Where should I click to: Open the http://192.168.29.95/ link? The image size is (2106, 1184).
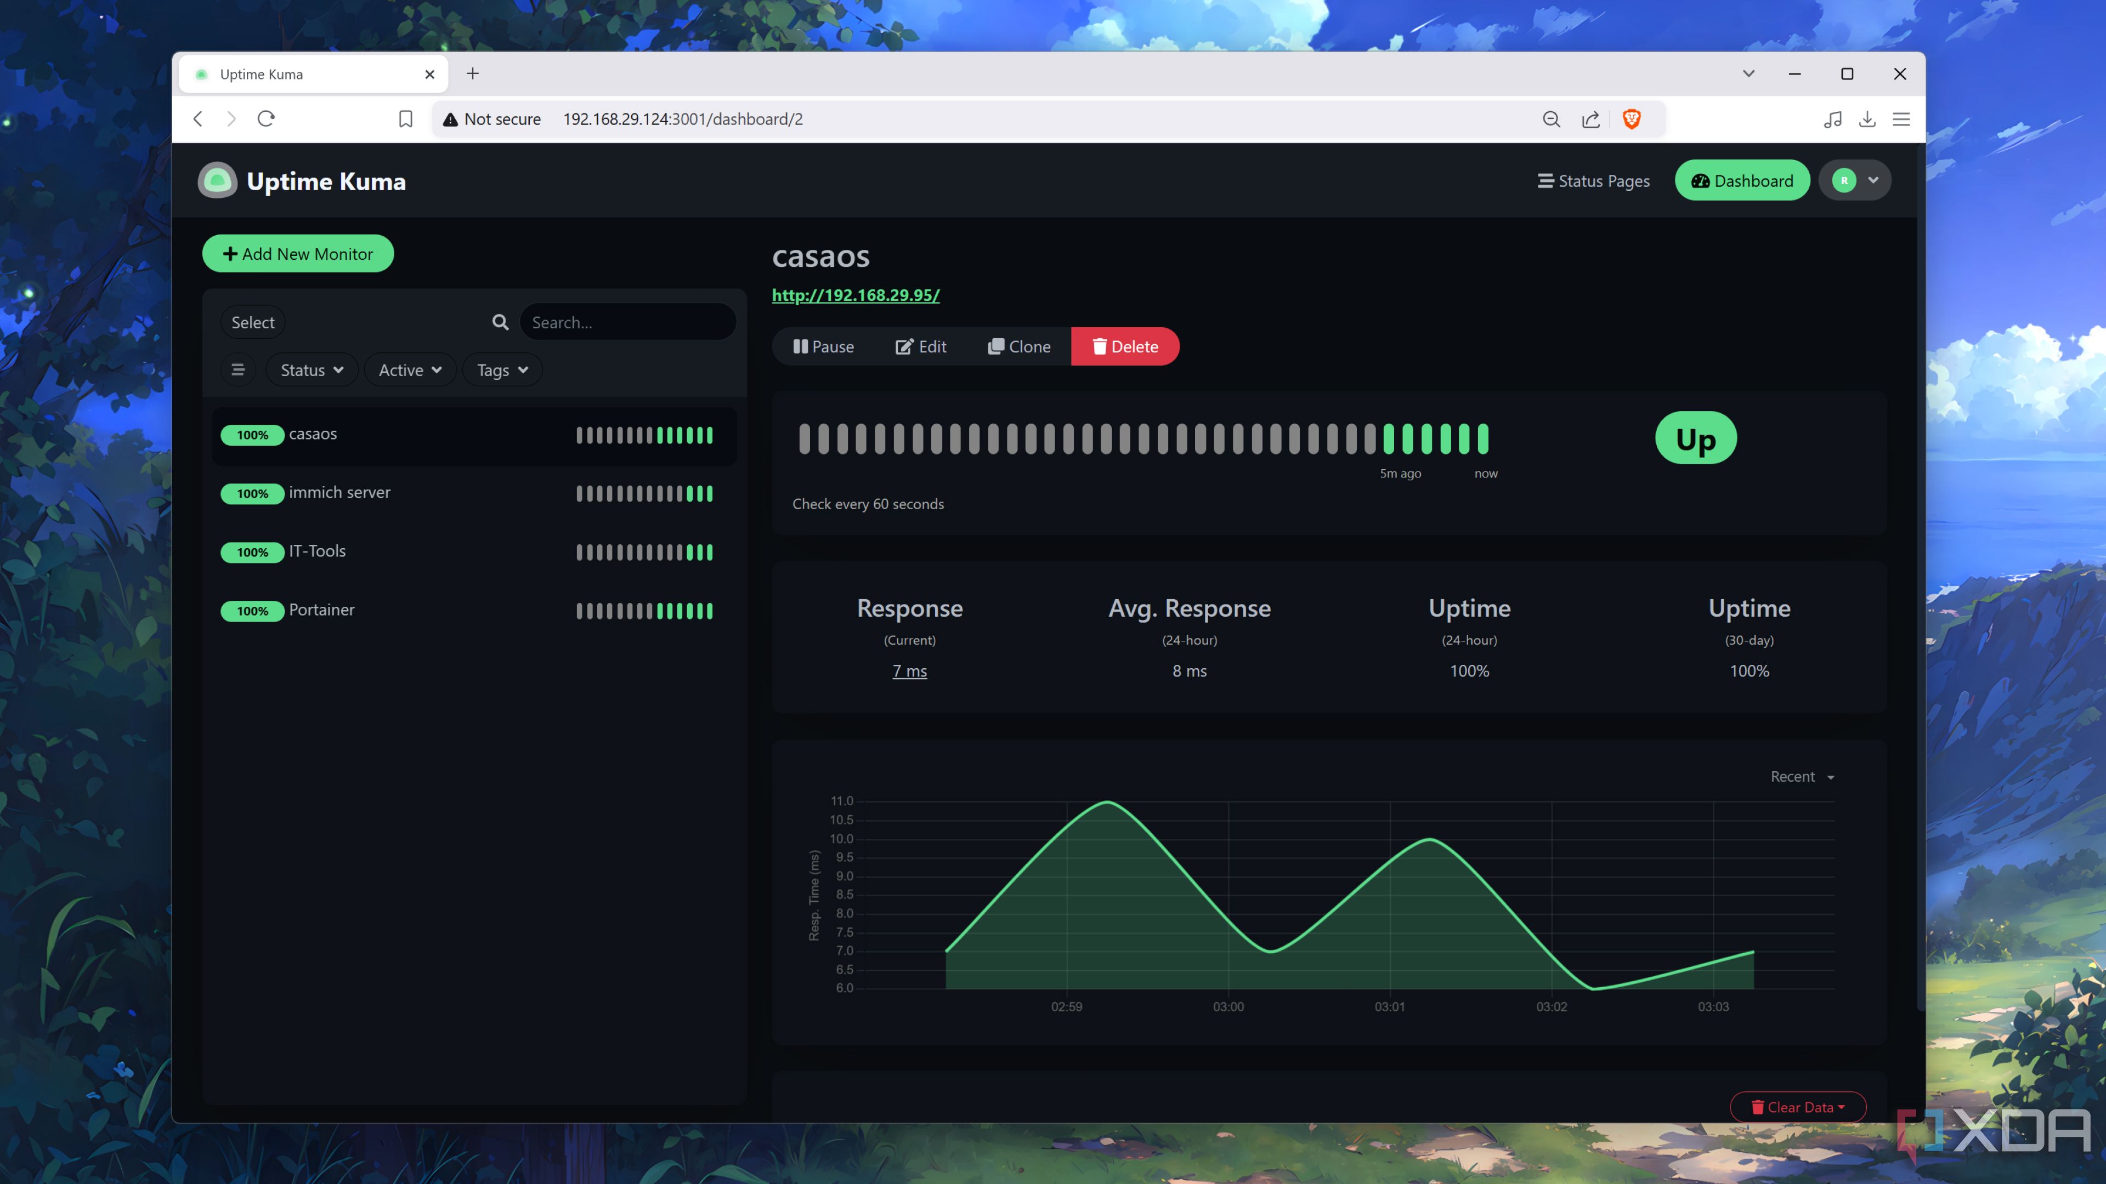(x=855, y=295)
